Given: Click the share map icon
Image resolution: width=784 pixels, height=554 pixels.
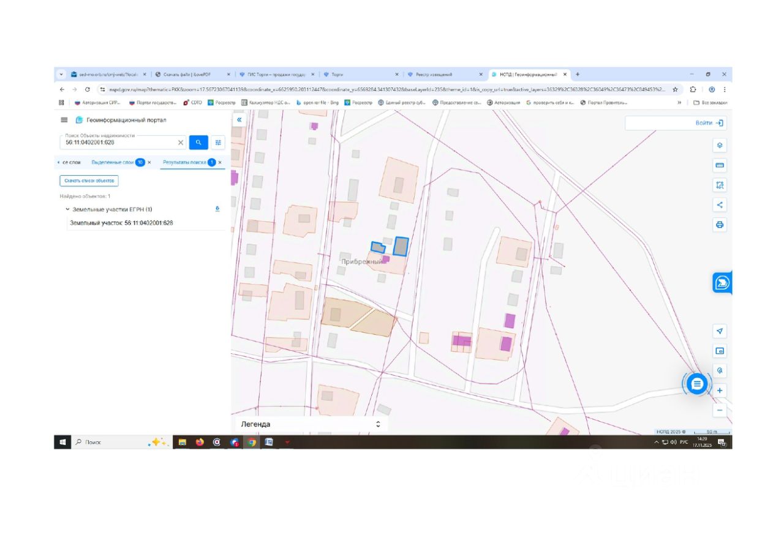Looking at the screenshot, I should (720, 204).
